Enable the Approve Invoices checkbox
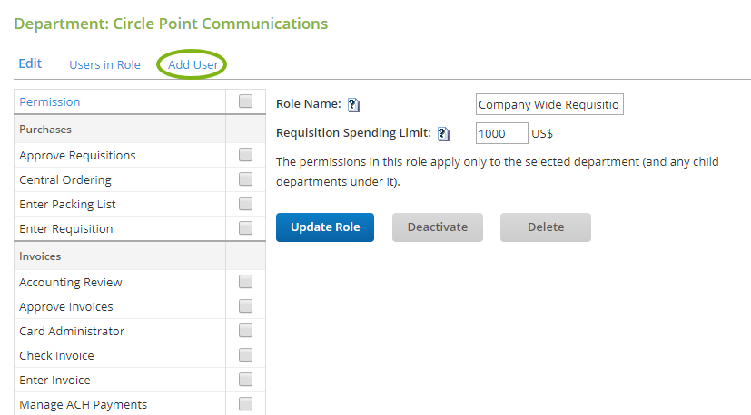This screenshot has width=751, height=415. (245, 306)
